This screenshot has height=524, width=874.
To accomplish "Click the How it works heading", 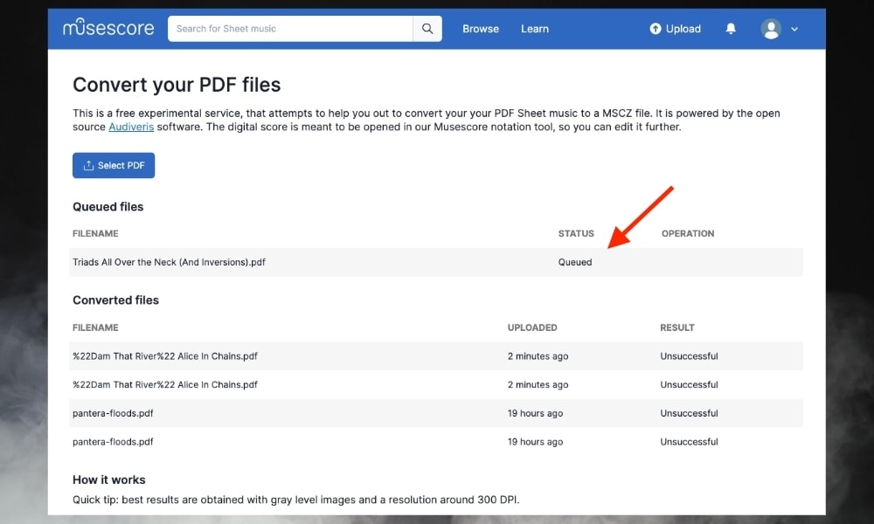I will pyautogui.click(x=109, y=480).
